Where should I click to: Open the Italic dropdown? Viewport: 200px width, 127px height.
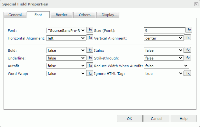pos(164,50)
